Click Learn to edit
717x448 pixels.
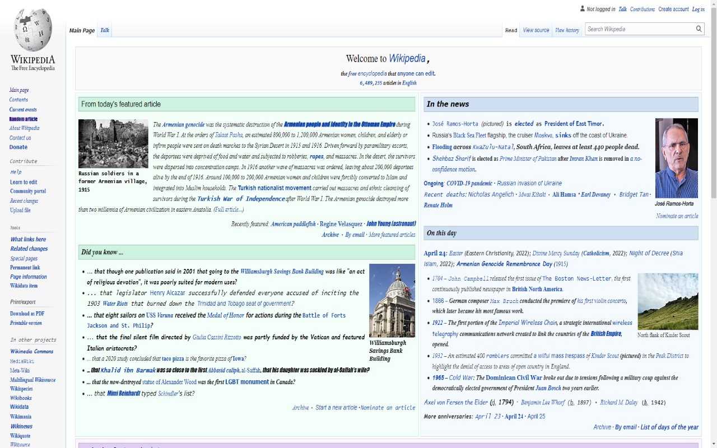click(x=24, y=182)
